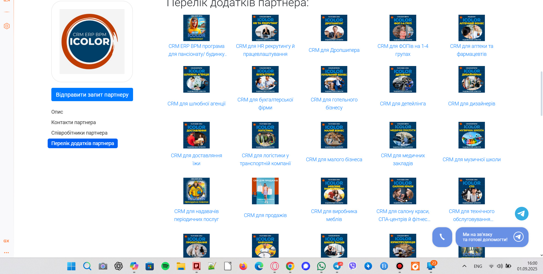Image resolution: width=543 pixels, height=274 pixels.
Task: Click the phone call widget button
Action: 442,237
